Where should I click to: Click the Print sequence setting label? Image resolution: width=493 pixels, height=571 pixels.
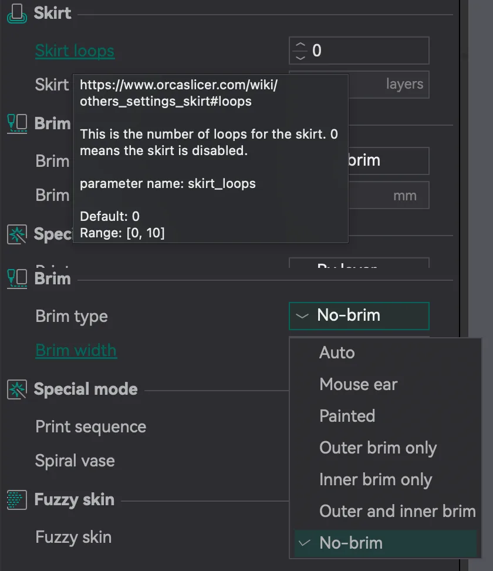click(x=90, y=427)
